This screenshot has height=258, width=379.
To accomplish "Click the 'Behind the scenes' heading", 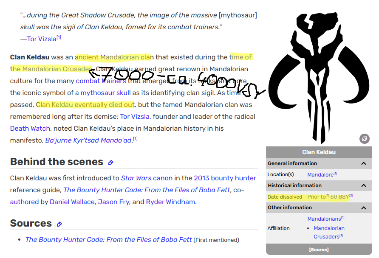I will 57,162.
